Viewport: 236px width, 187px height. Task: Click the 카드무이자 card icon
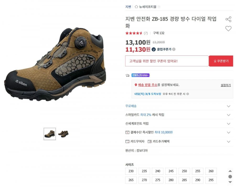click(x=127, y=141)
